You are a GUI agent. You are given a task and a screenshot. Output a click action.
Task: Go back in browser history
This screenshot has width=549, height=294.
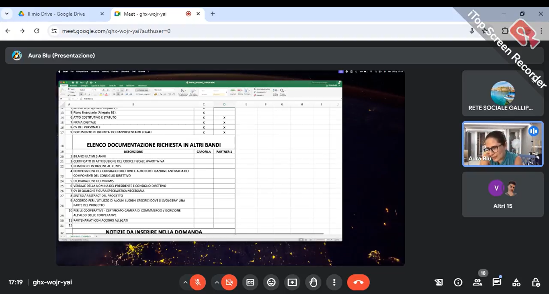tap(8, 31)
